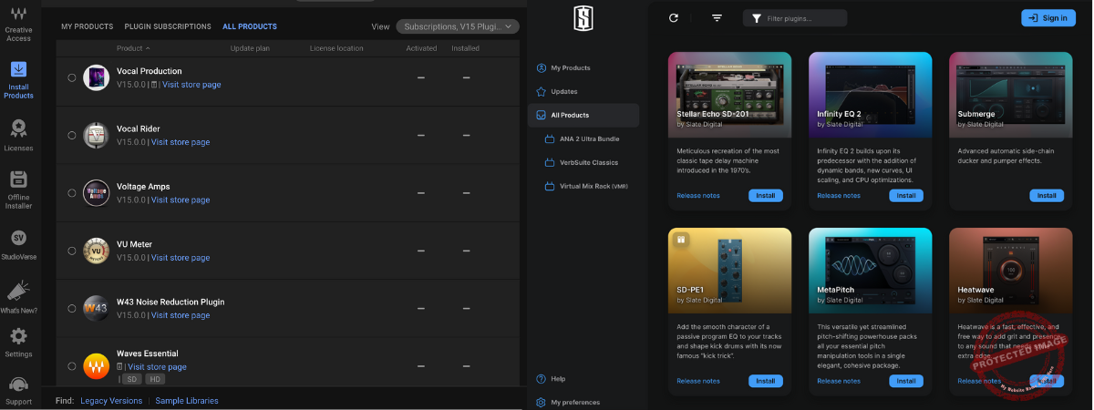Click the 'Update plan' column header
1094x410 pixels.
pos(250,48)
